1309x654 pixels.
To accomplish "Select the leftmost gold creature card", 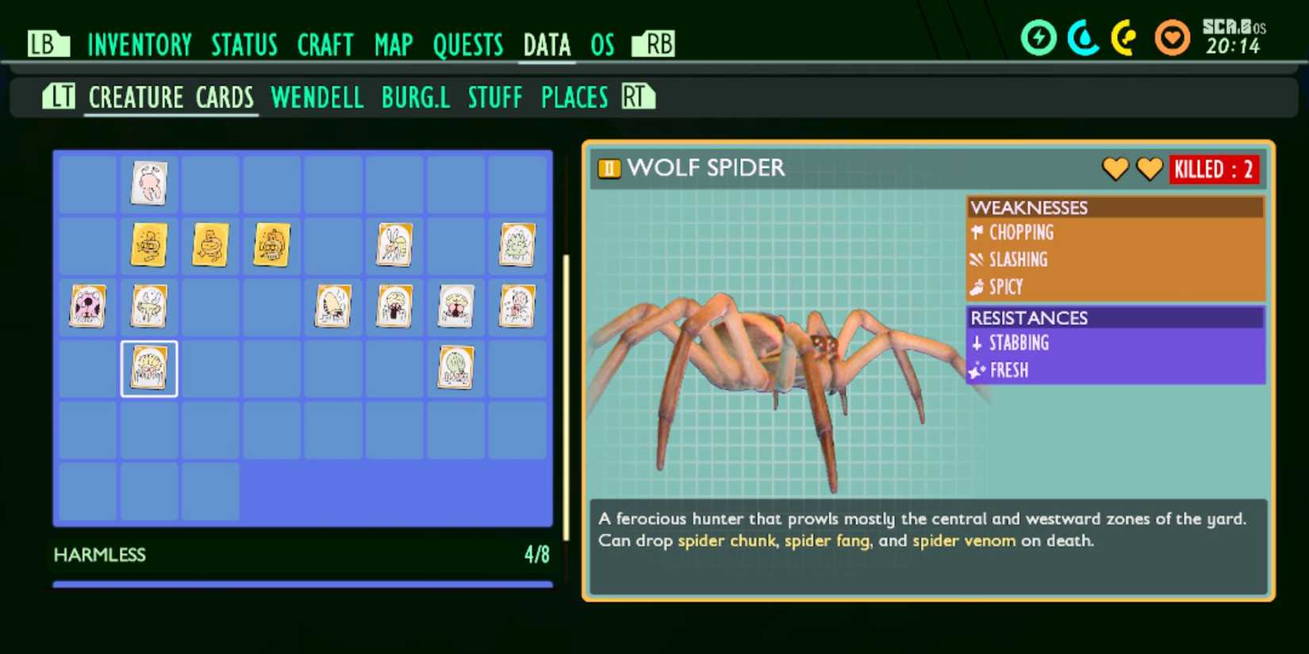I will [149, 245].
